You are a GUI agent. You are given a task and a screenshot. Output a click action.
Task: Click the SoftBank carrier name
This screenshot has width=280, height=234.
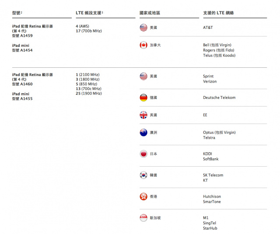coord(211,159)
